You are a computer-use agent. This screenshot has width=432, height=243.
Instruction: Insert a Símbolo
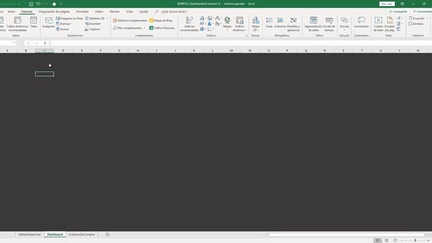(416, 24)
